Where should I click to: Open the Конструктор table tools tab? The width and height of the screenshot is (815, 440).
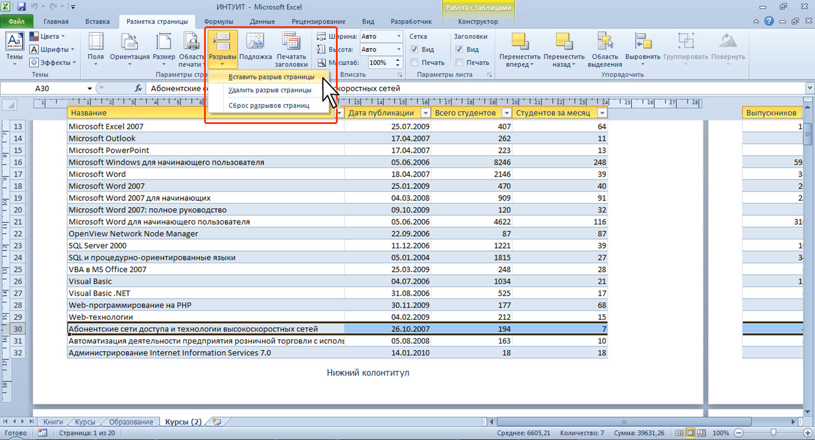[x=477, y=21]
